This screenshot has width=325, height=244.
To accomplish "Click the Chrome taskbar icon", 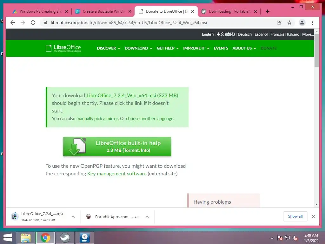I will (45, 238).
